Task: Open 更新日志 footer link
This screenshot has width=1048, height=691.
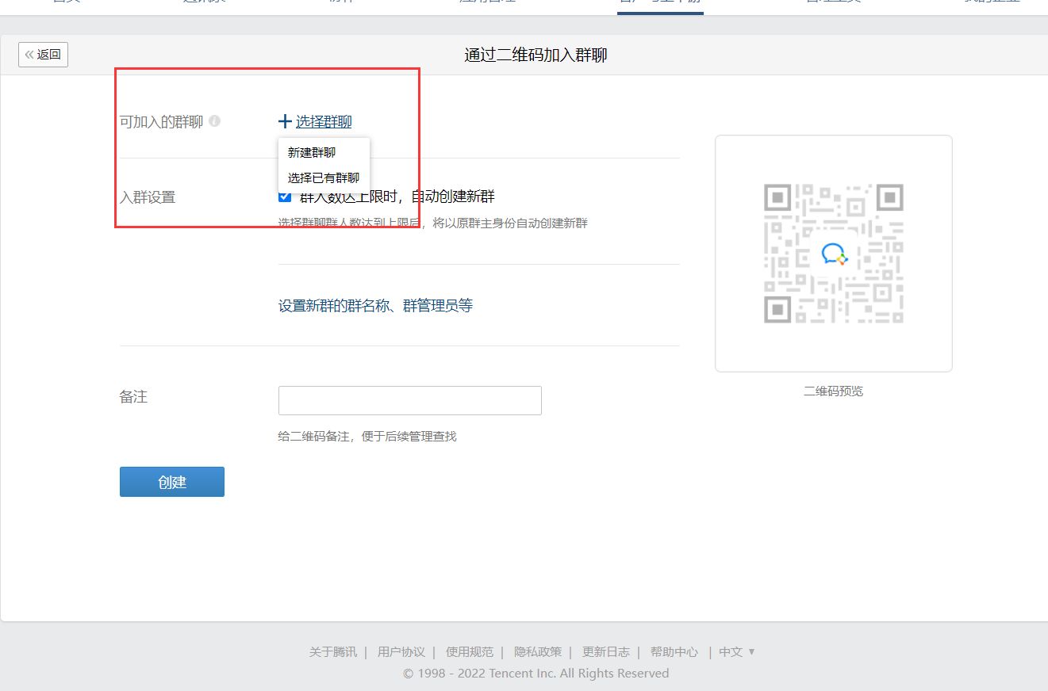Action: tap(606, 651)
